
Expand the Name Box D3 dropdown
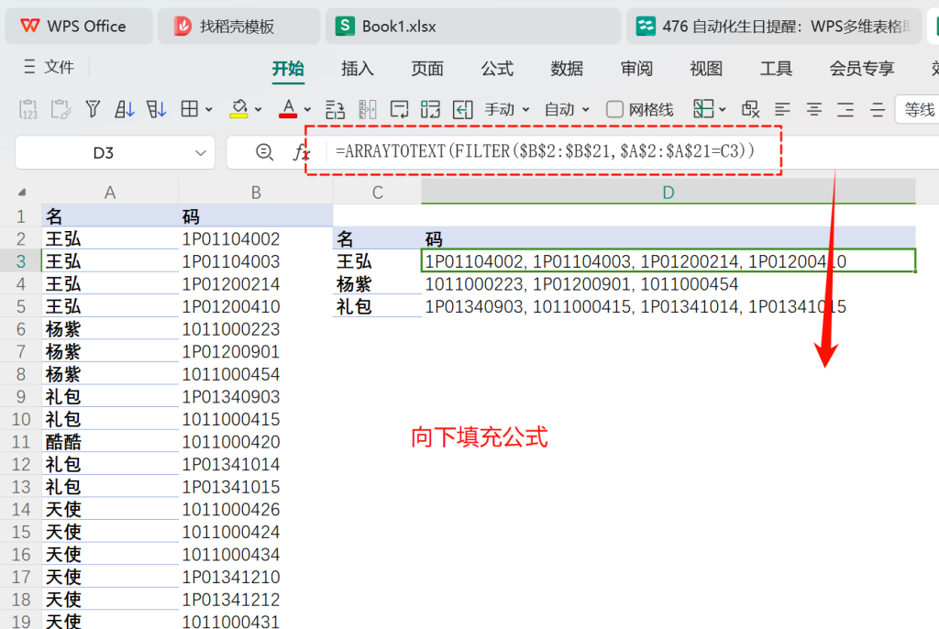coord(200,153)
